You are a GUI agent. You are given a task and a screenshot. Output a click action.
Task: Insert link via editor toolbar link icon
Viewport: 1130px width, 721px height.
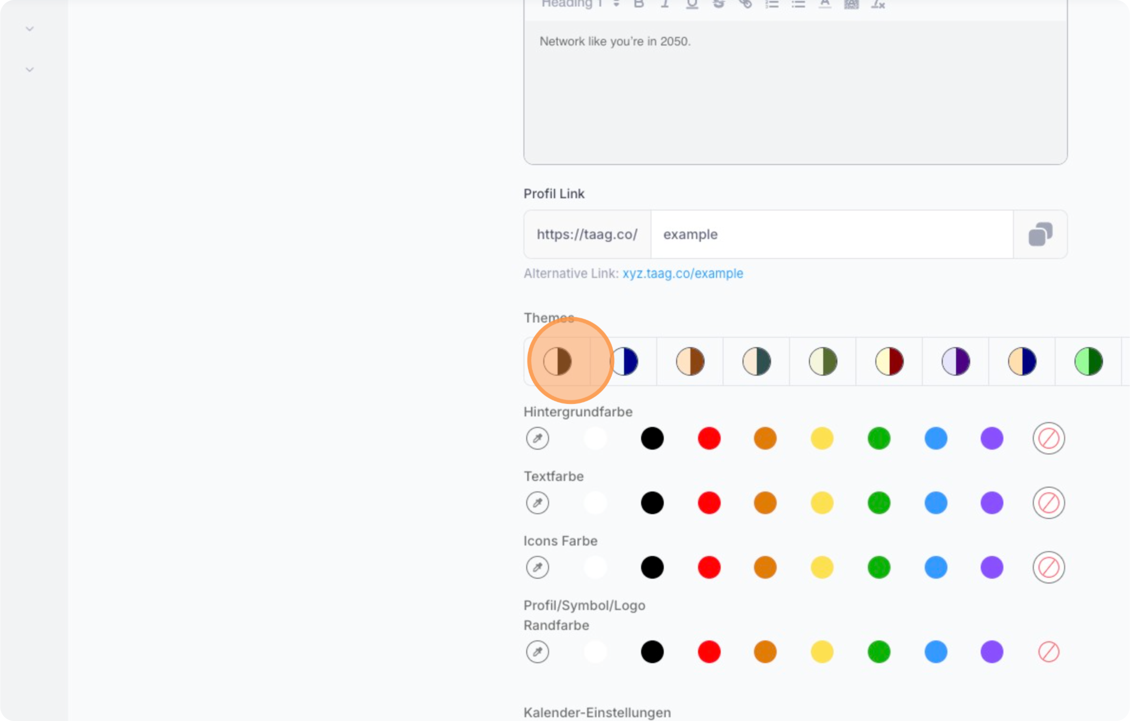pyautogui.click(x=745, y=4)
